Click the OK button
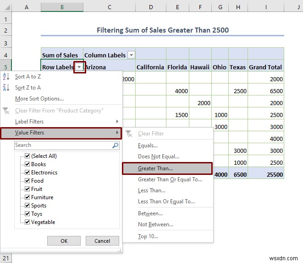The width and height of the screenshot is (303, 263). (x=64, y=241)
